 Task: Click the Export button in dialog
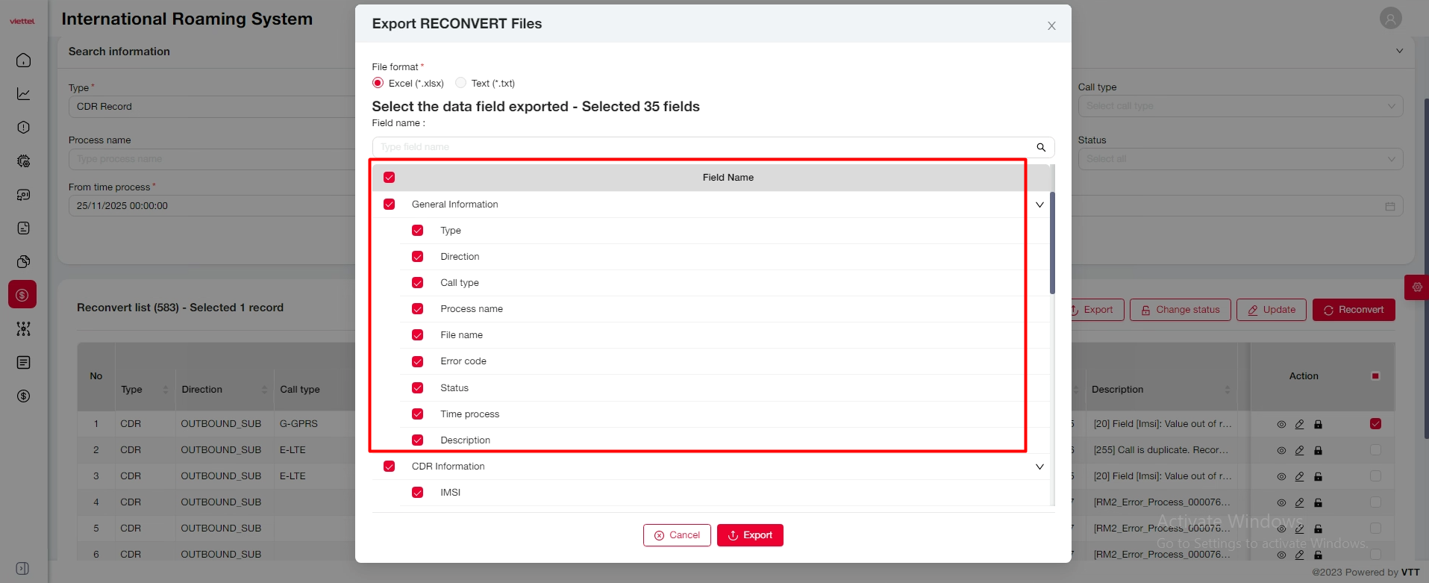click(x=750, y=535)
